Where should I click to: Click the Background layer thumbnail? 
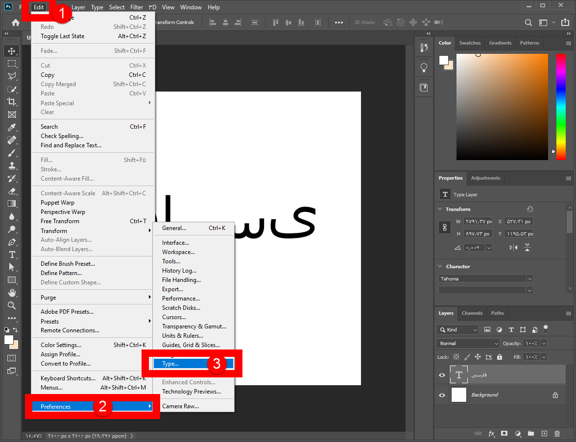pyautogui.click(x=458, y=395)
